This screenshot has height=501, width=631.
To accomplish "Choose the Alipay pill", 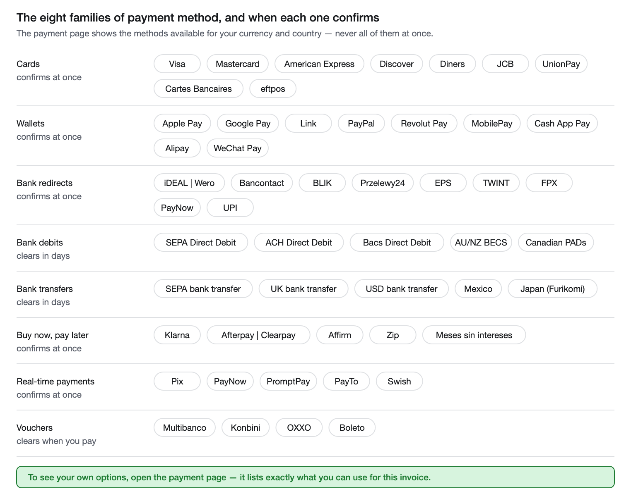I will pos(177,148).
